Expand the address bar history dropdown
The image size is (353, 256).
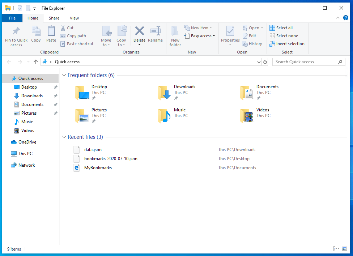point(259,62)
